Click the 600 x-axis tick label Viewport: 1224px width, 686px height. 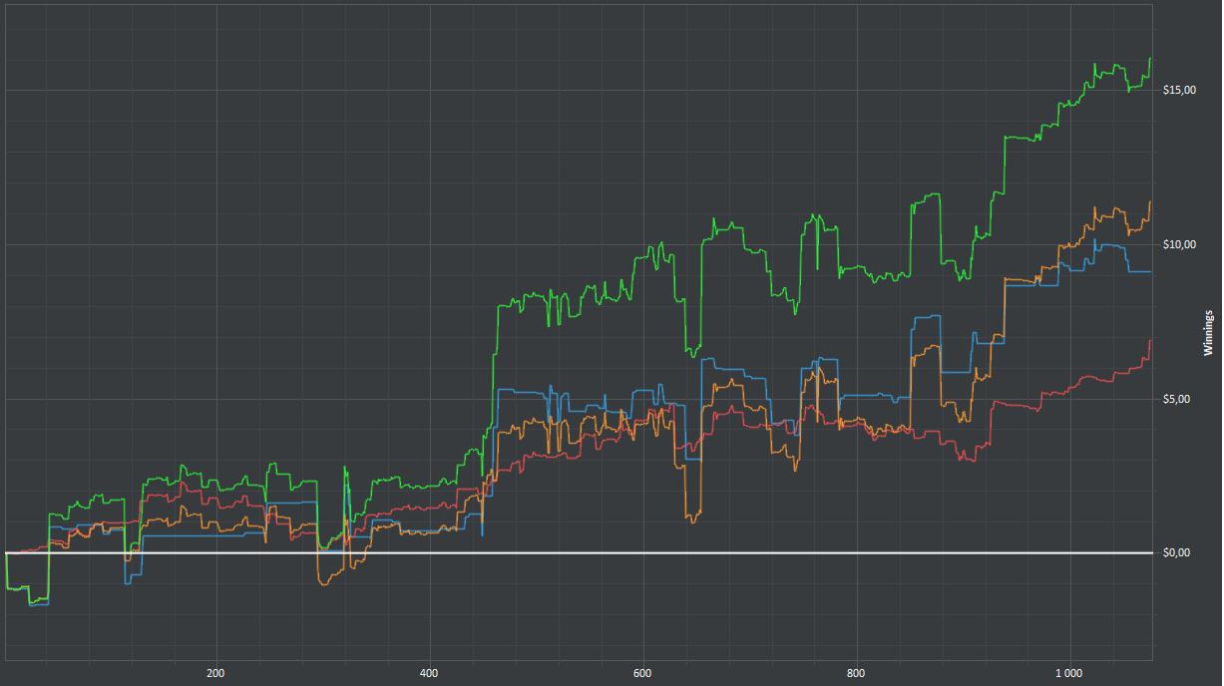[x=642, y=673]
